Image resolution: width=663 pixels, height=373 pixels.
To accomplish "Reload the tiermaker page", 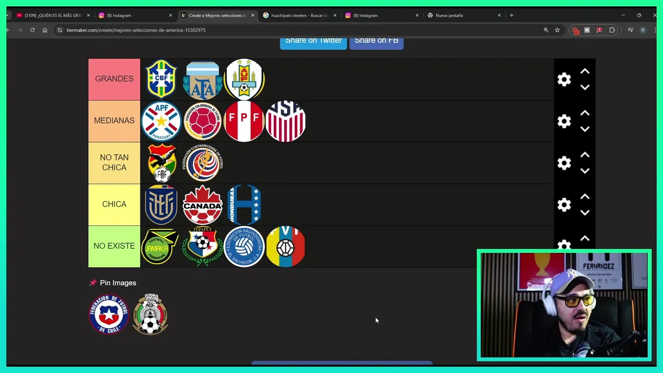I will (x=32, y=30).
